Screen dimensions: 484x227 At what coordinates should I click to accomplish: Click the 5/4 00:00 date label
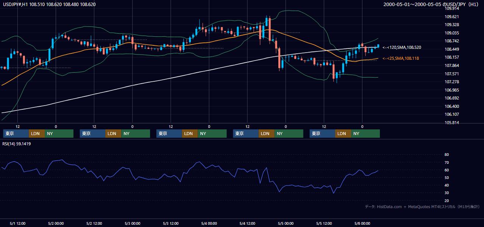[x=209, y=224]
